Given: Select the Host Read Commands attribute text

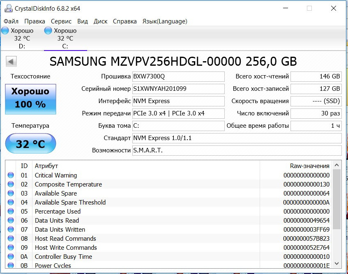Looking at the screenshot, I should point(65,239).
